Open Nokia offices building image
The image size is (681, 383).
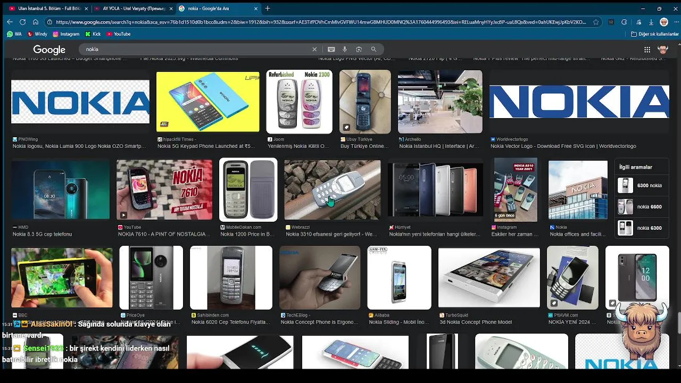[x=578, y=189]
